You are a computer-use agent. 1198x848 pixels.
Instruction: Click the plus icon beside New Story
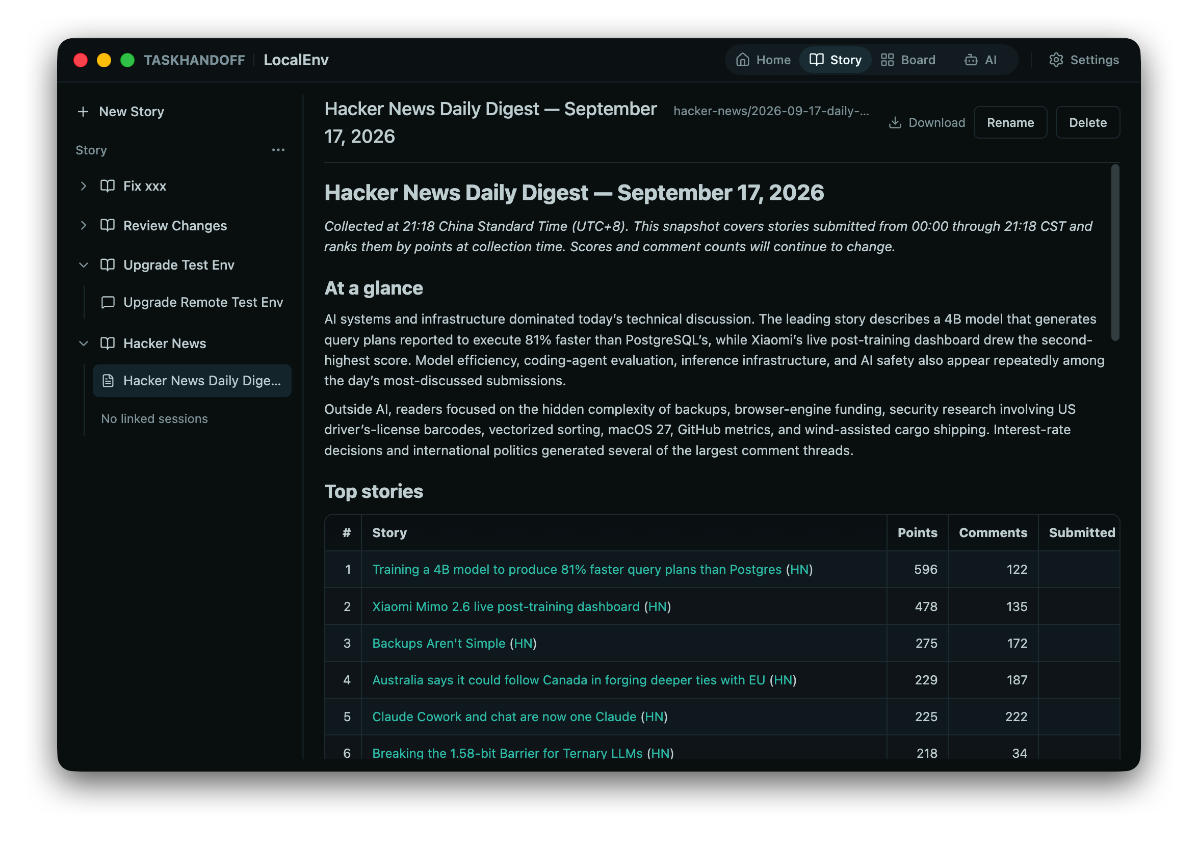pos(83,112)
